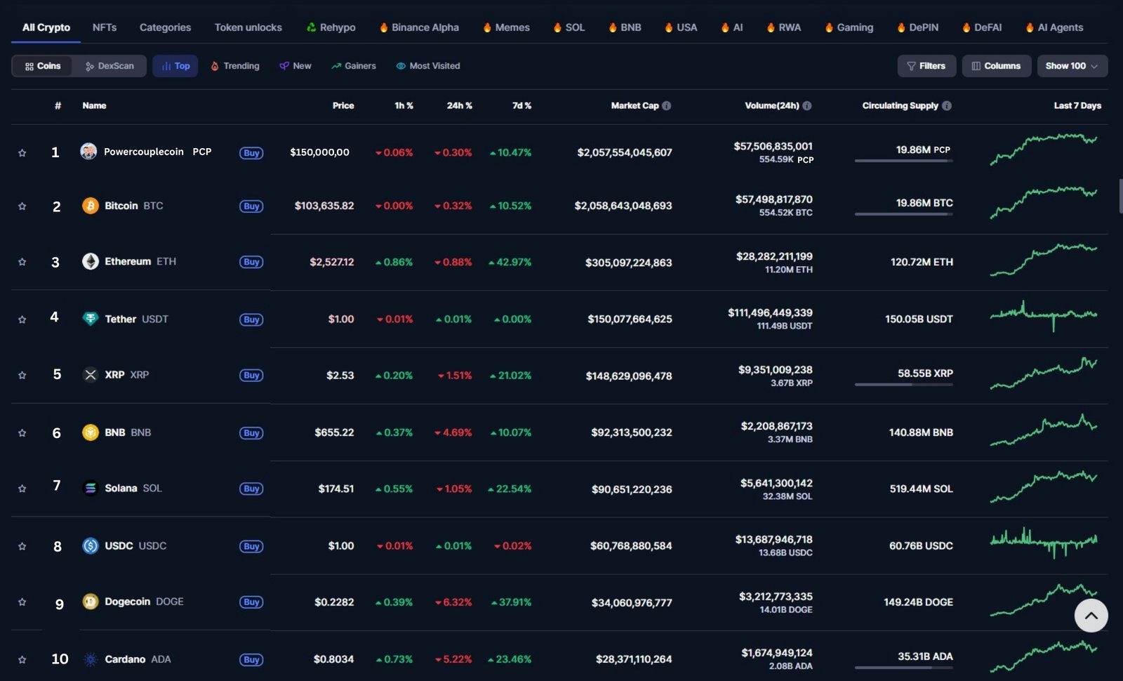This screenshot has height=681, width=1123.
Task: Star the Solana row
Action: (22, 489)
